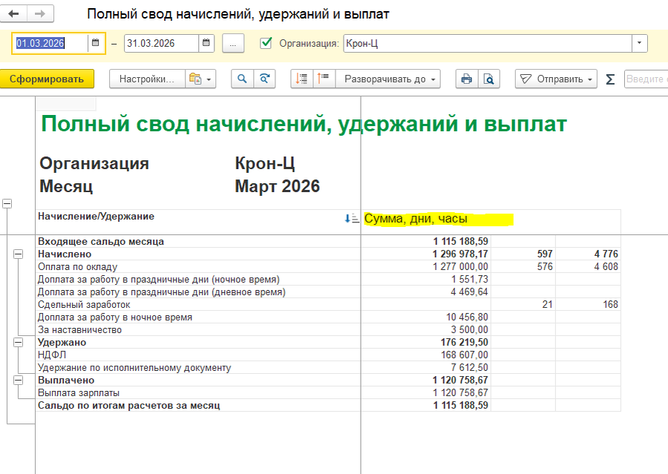Screen dimensions: 668x474
Task: Click the Организация field with Крон-Ц
Action: tap(488, 43)
